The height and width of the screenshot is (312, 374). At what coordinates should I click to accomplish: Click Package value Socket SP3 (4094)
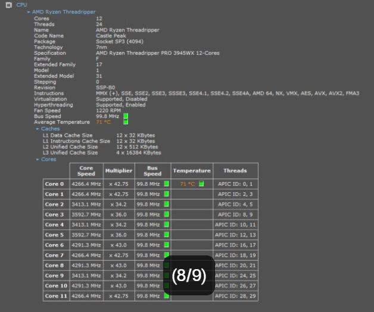(120, 42)
